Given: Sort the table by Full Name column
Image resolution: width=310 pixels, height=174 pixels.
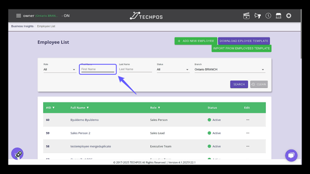Looking at the screenshot, I should [x=80, y=108].
